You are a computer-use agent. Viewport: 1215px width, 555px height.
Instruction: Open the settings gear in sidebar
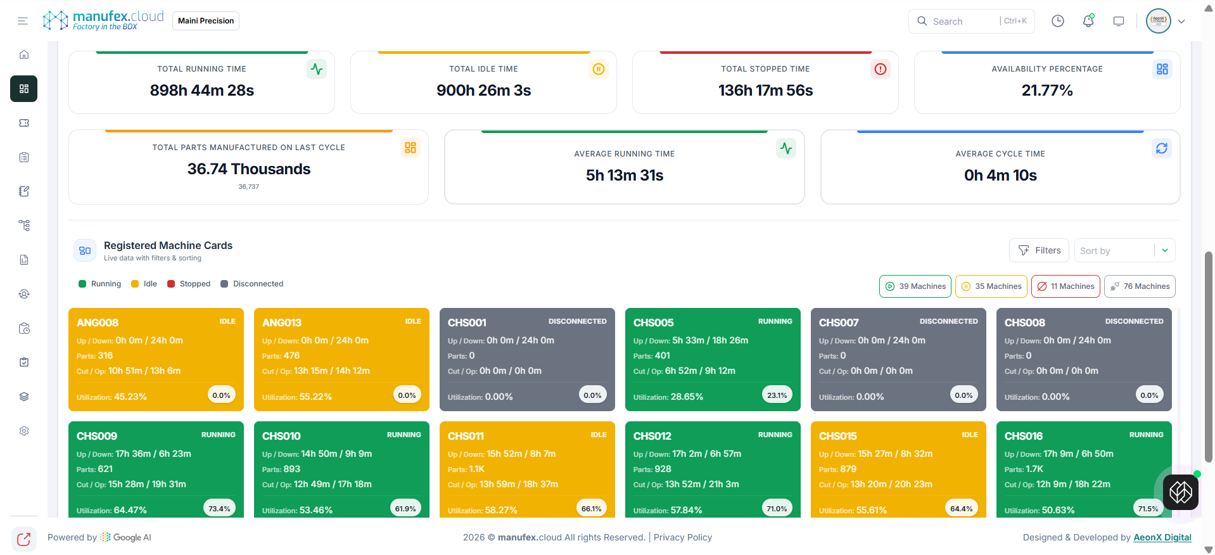click(24, 431)
